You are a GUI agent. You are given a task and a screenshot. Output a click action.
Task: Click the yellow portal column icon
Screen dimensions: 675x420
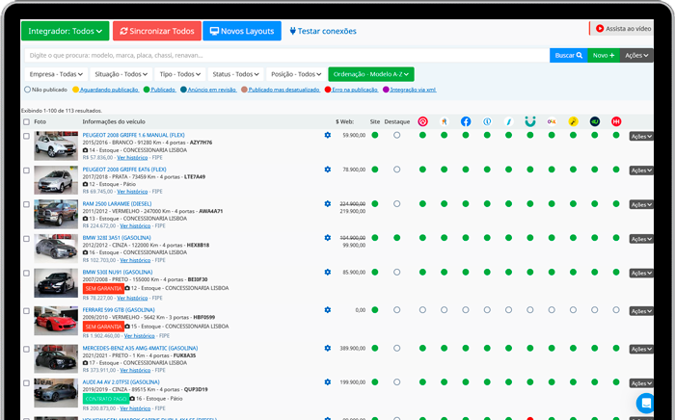(x=573, y=121)
